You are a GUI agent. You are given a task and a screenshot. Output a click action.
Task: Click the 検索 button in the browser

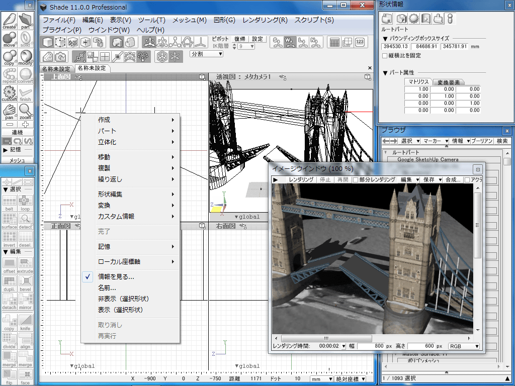click(x=502, y=141)
